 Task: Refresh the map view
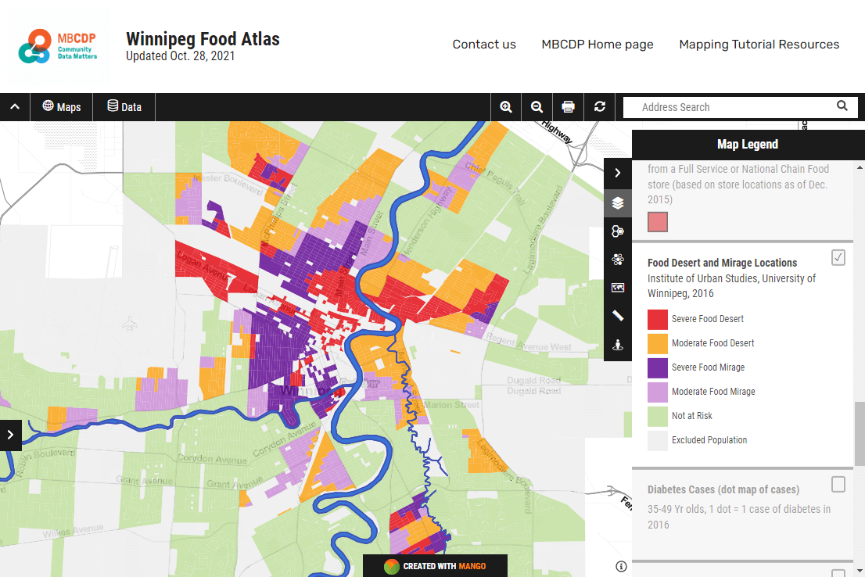599,106
